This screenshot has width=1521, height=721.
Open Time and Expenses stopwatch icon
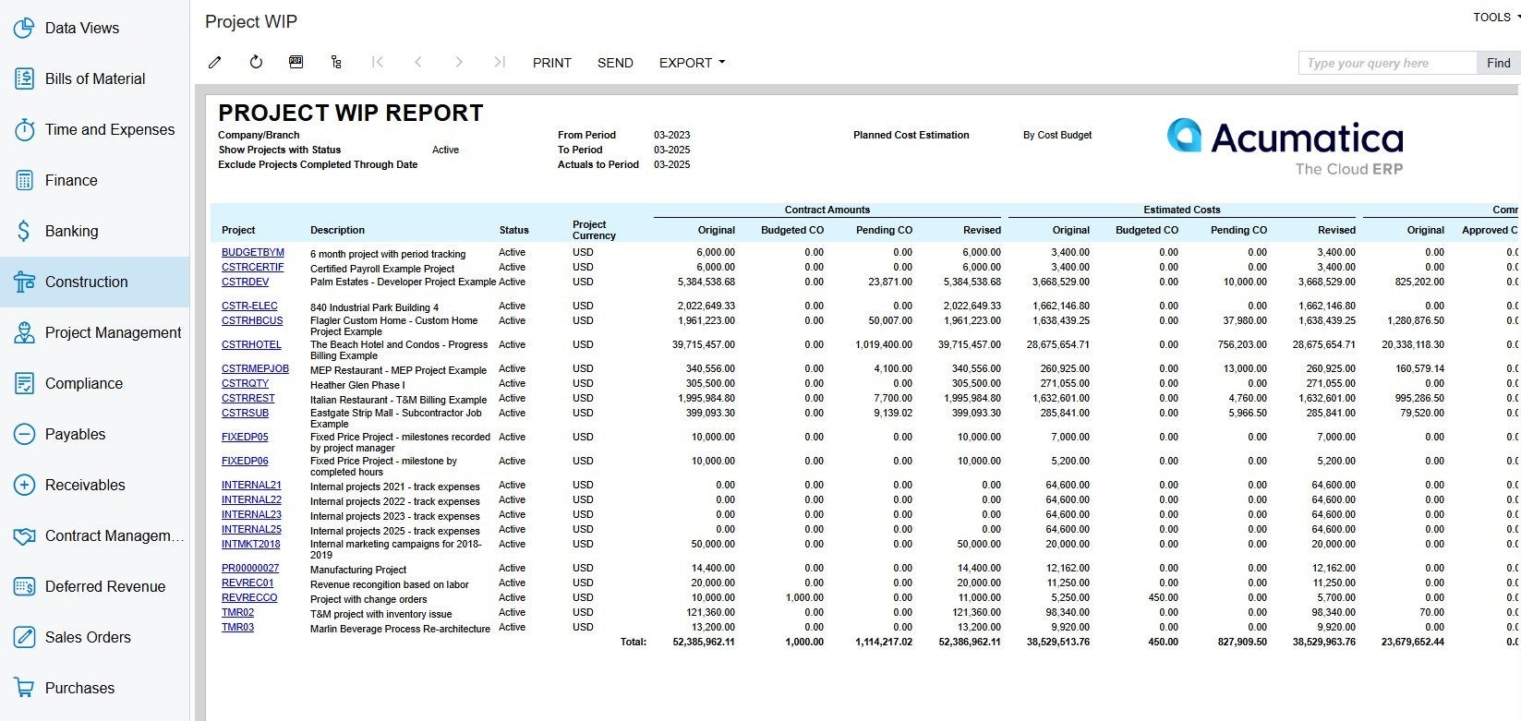[x=25, y=129]
